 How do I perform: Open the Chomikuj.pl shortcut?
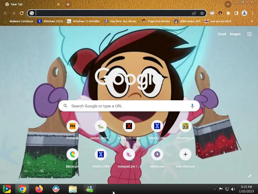click(185, 130)
